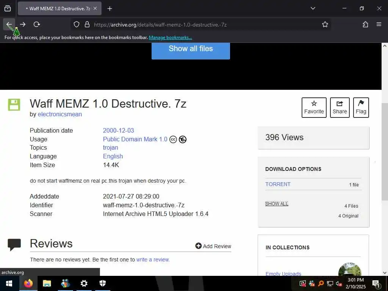Select the Internet Archive HTML5 Uploader 1.6.4 text
This screenshot has width=388, height=291.
[x=156, y=214]
